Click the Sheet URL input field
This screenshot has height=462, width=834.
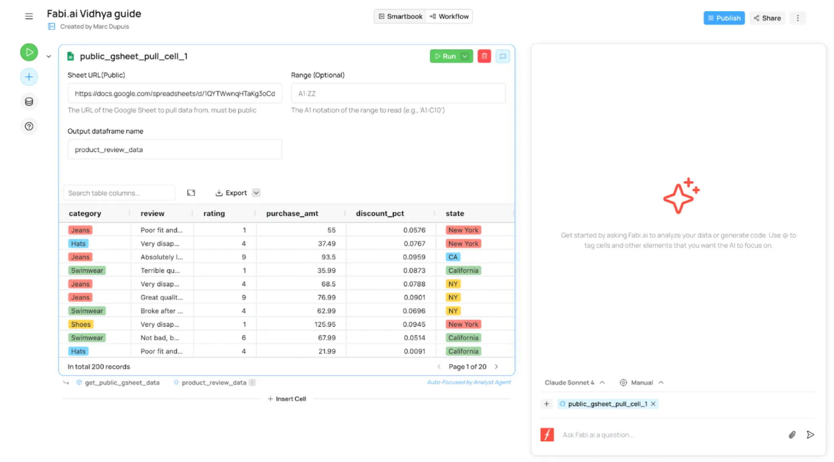175,93
